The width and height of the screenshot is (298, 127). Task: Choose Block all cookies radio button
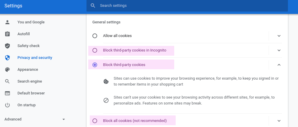click(95, 121)
